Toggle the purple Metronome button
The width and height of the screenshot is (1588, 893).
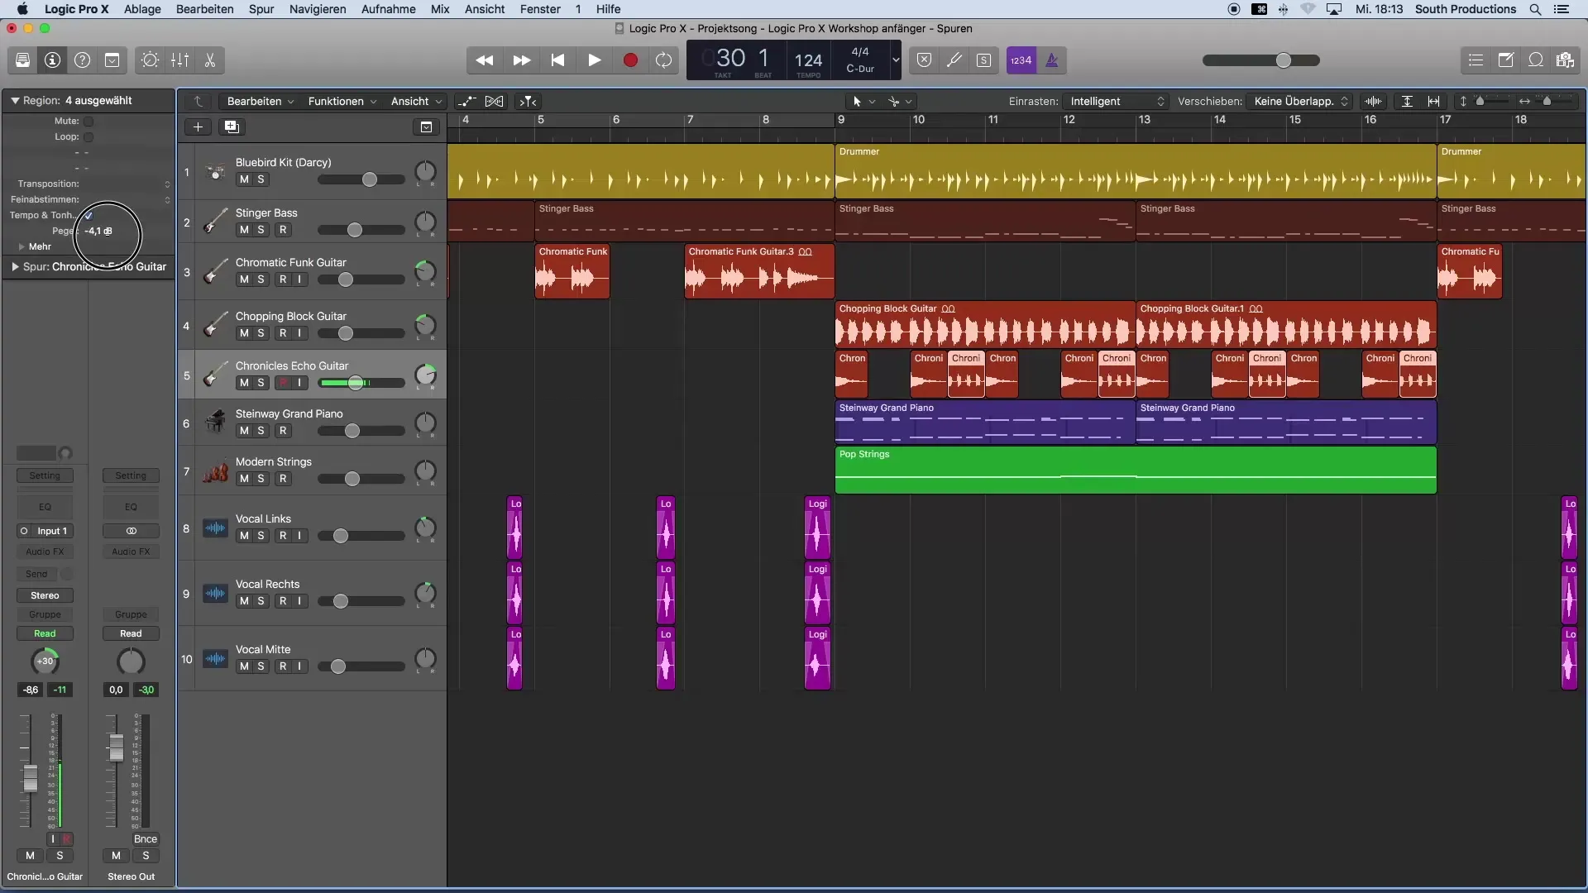pyautogui.click(x=1052, y=60)
